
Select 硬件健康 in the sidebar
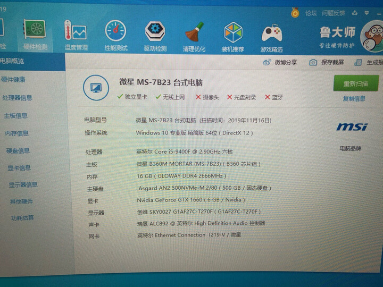pyautogui.click(x=13, y=80)
